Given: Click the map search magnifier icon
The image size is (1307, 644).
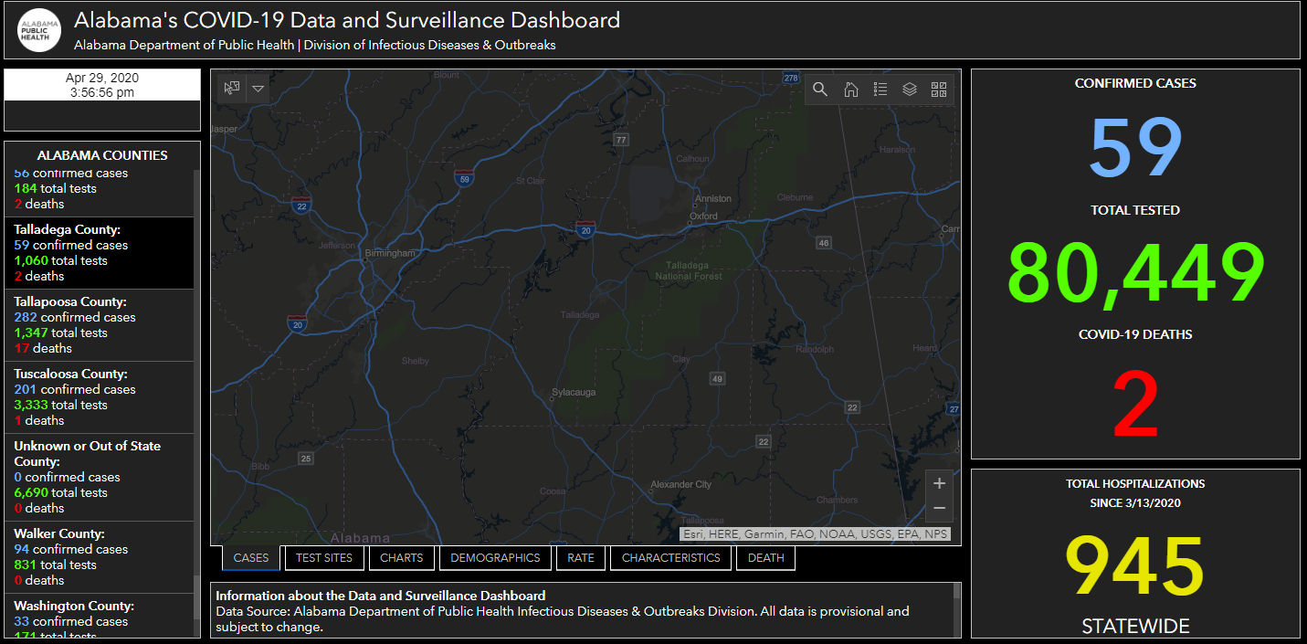Looking at the screenshot, I should tap(820, 89).
